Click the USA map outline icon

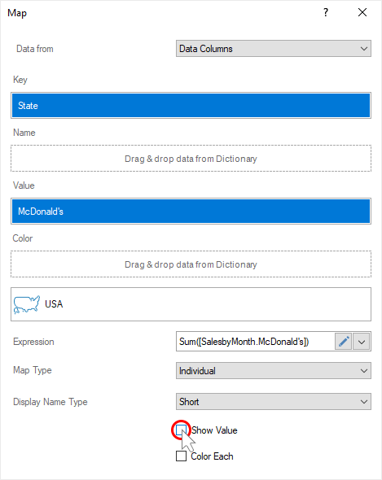click(27, 304)
